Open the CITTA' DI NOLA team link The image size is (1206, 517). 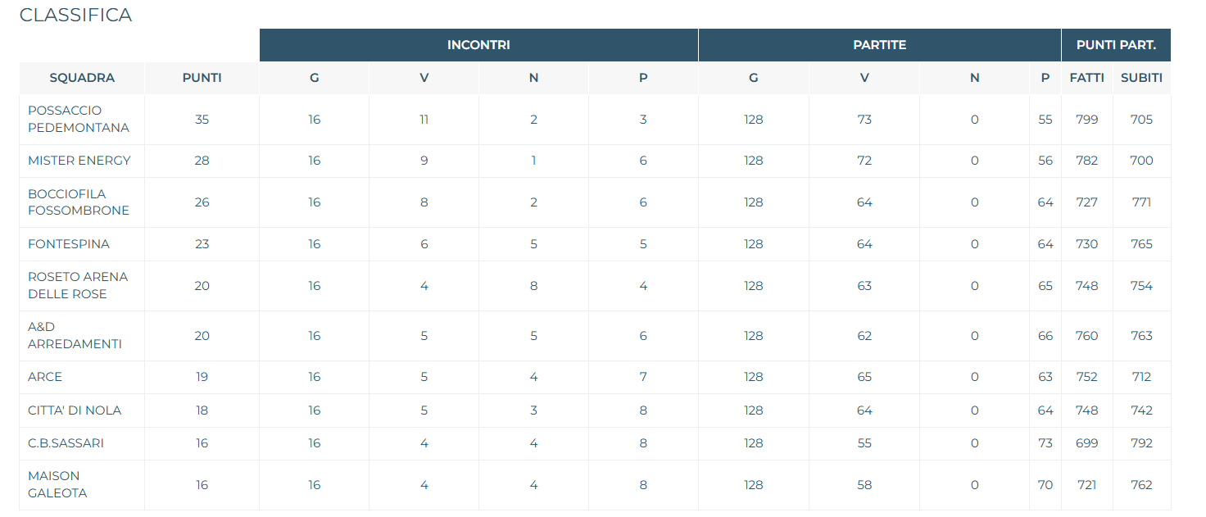point(75,410)
